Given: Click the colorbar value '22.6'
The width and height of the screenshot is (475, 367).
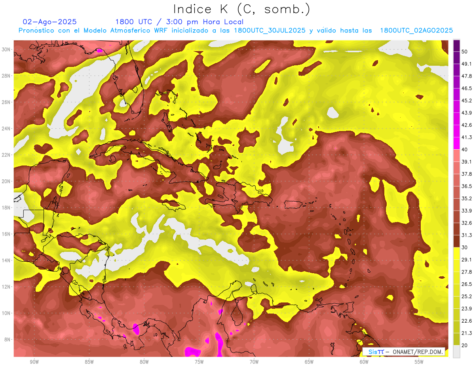Looking at the screenshot, I should [x=466, y=321].
